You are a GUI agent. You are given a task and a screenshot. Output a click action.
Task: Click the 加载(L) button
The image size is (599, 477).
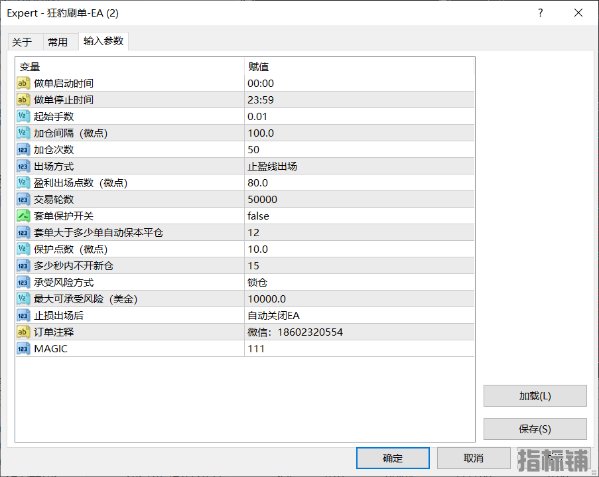point(535,395)
